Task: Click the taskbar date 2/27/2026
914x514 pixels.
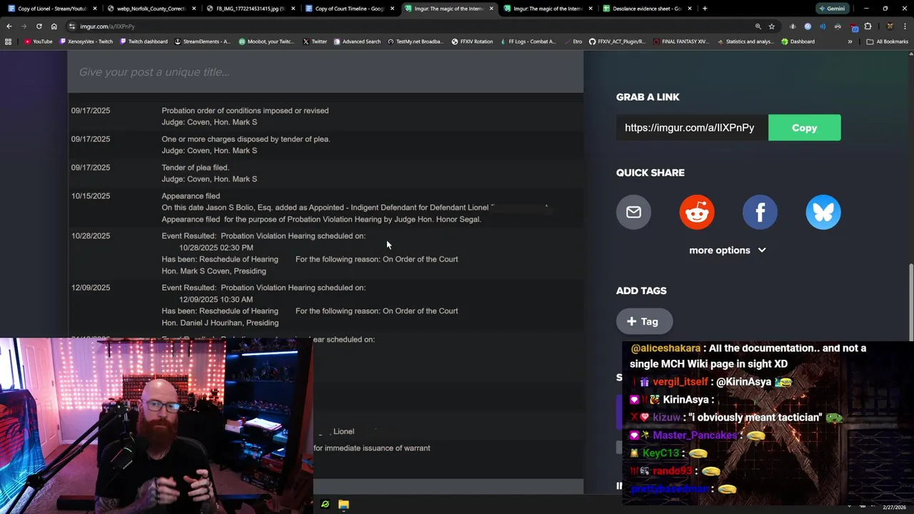Action: point(894,507)
